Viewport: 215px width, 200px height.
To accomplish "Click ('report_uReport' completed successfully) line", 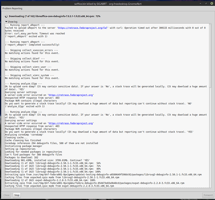I will tap(32, 45).
